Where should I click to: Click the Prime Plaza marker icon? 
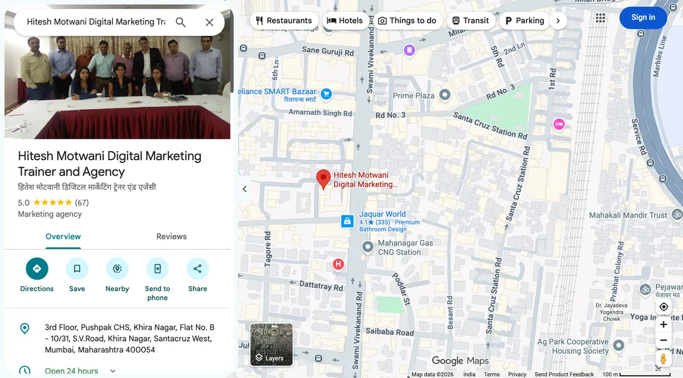(445, 95)
